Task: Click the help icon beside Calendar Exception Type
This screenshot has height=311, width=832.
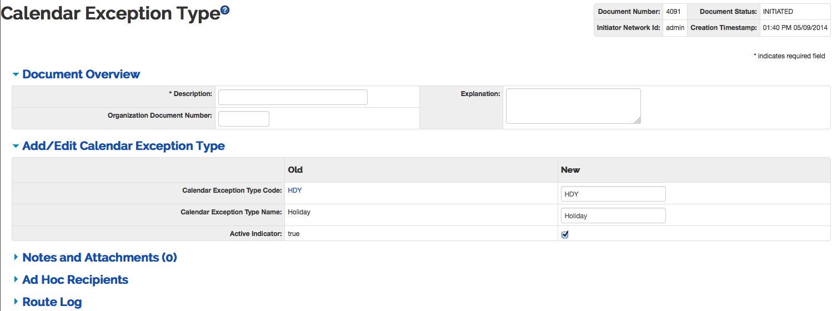Action: (225, 9)
